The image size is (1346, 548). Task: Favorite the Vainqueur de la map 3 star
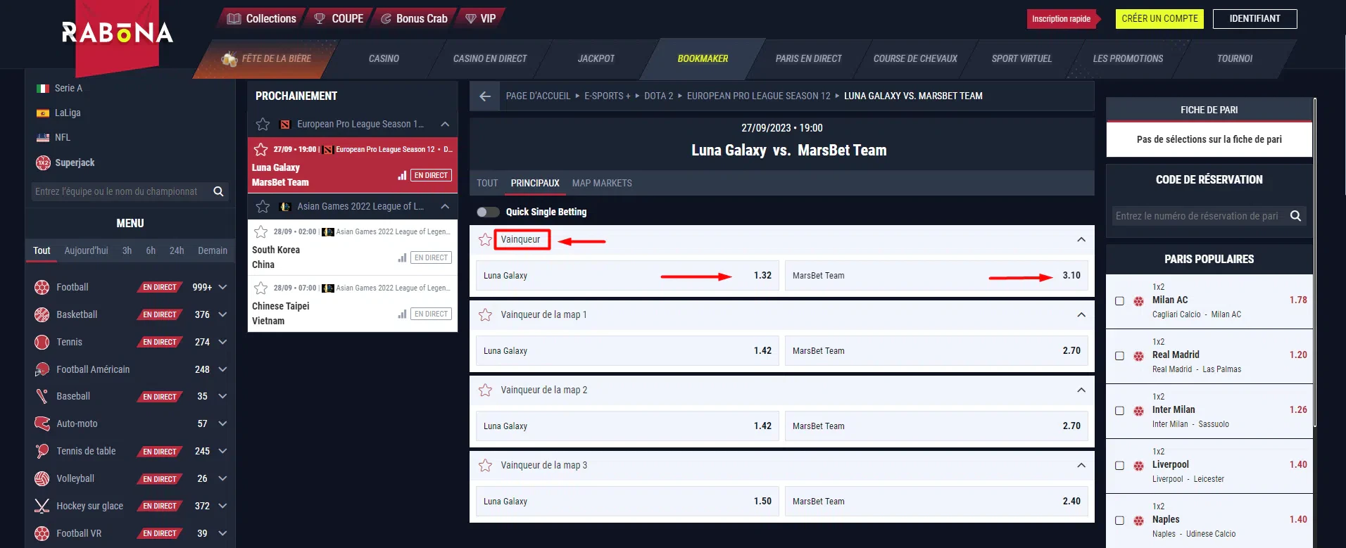[x=485, y=465]
